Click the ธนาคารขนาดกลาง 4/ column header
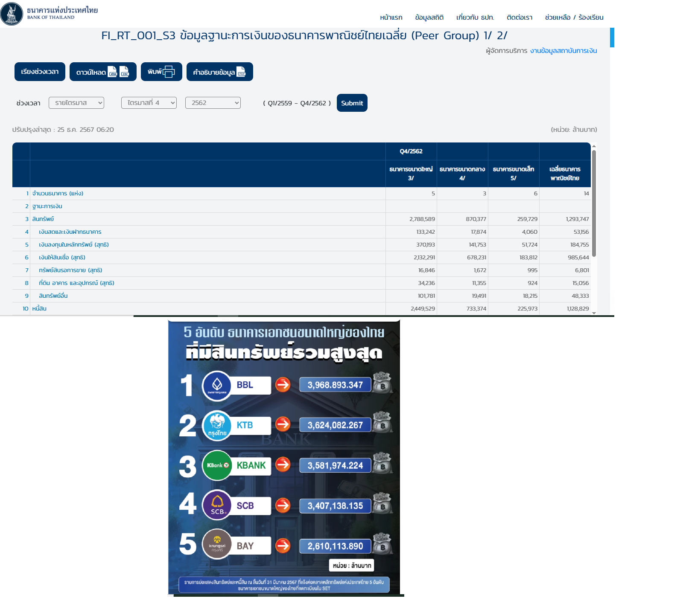This screenshot has height=604, width=683. (462, 174)
